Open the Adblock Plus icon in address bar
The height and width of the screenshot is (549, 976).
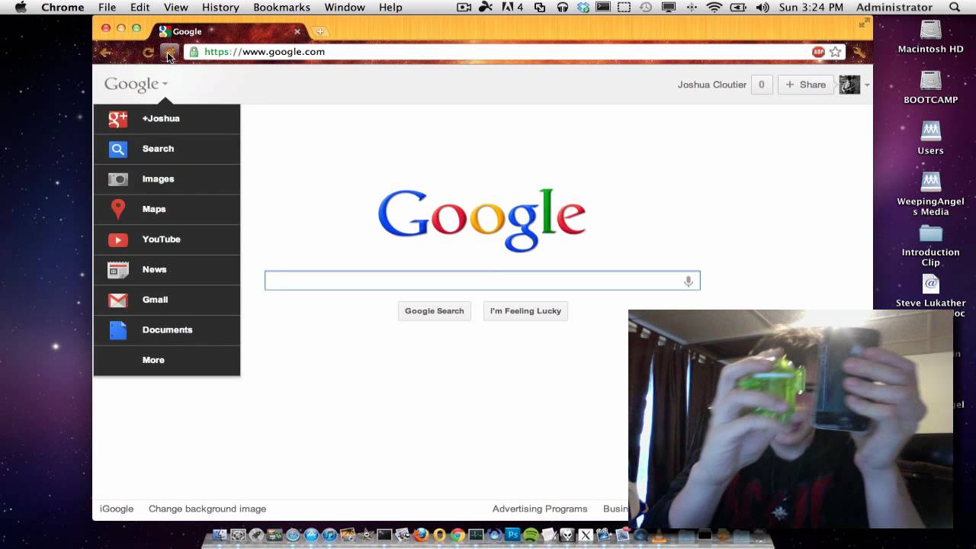(x=818, y=52)
